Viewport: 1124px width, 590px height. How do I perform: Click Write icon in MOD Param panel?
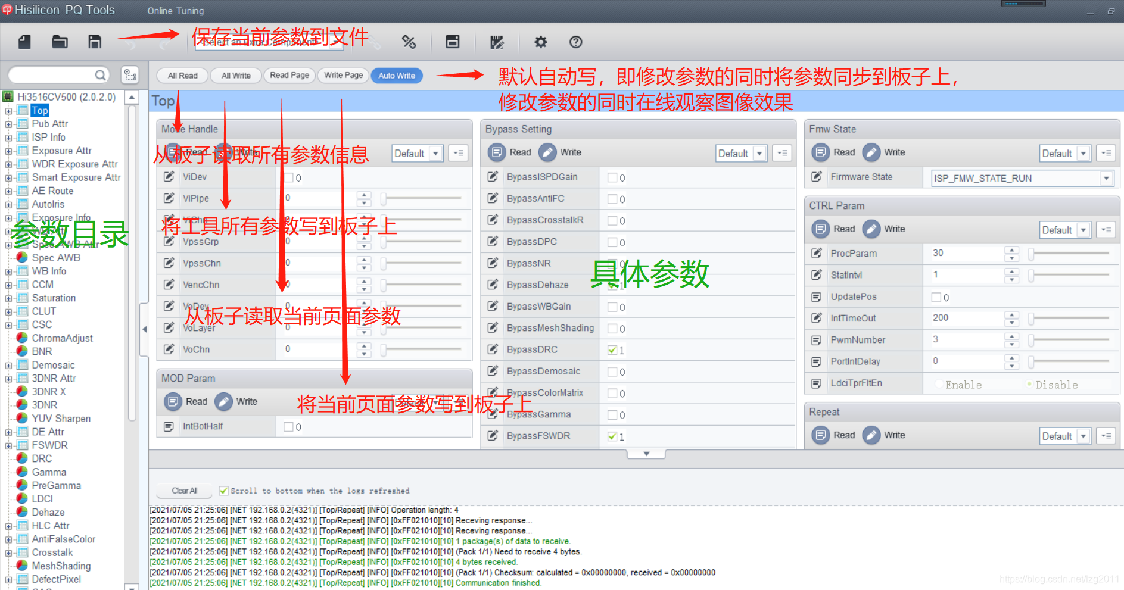coord(224,401)
